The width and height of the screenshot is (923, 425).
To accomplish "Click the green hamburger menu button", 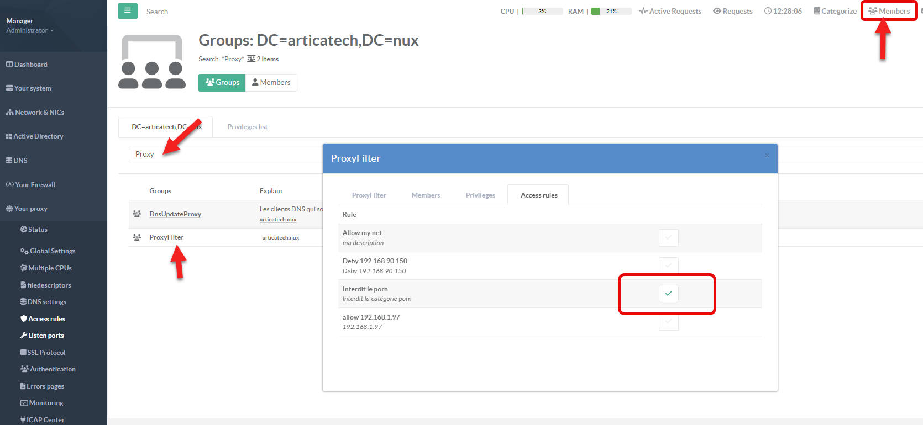I will point(127,11).
